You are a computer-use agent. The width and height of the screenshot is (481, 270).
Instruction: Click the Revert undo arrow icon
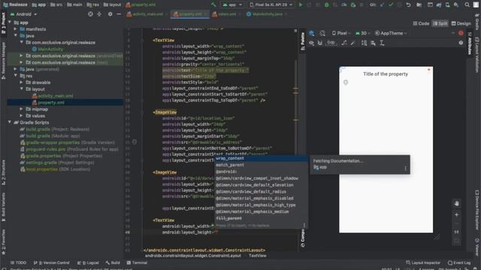pyautogui.click(x=408, y=4)
